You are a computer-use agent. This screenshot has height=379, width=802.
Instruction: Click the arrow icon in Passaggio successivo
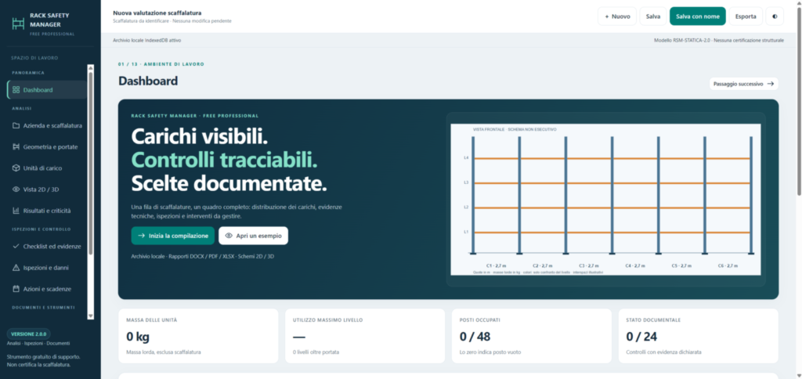(x=771, y=84)
